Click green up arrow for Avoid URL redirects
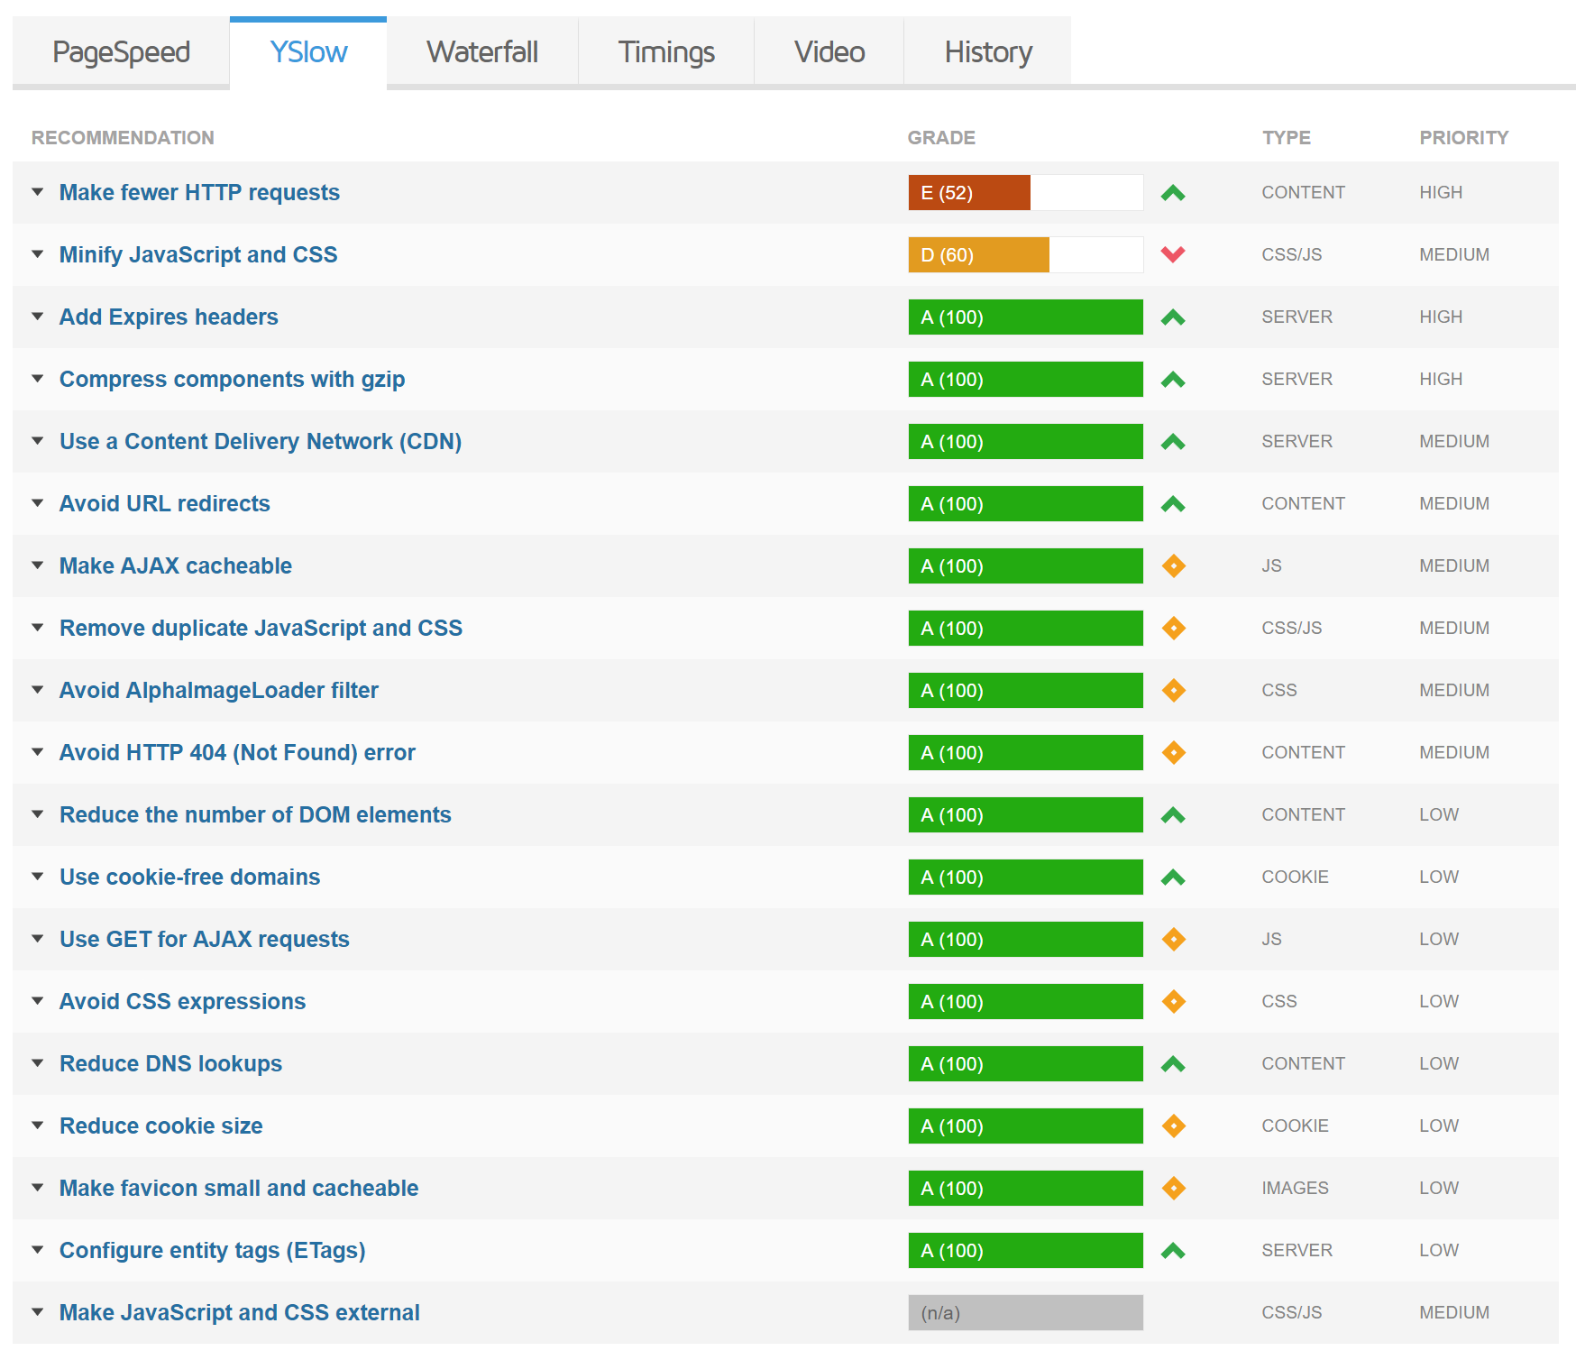Screen dimensions: 1576x1360 coord(1173,504)
